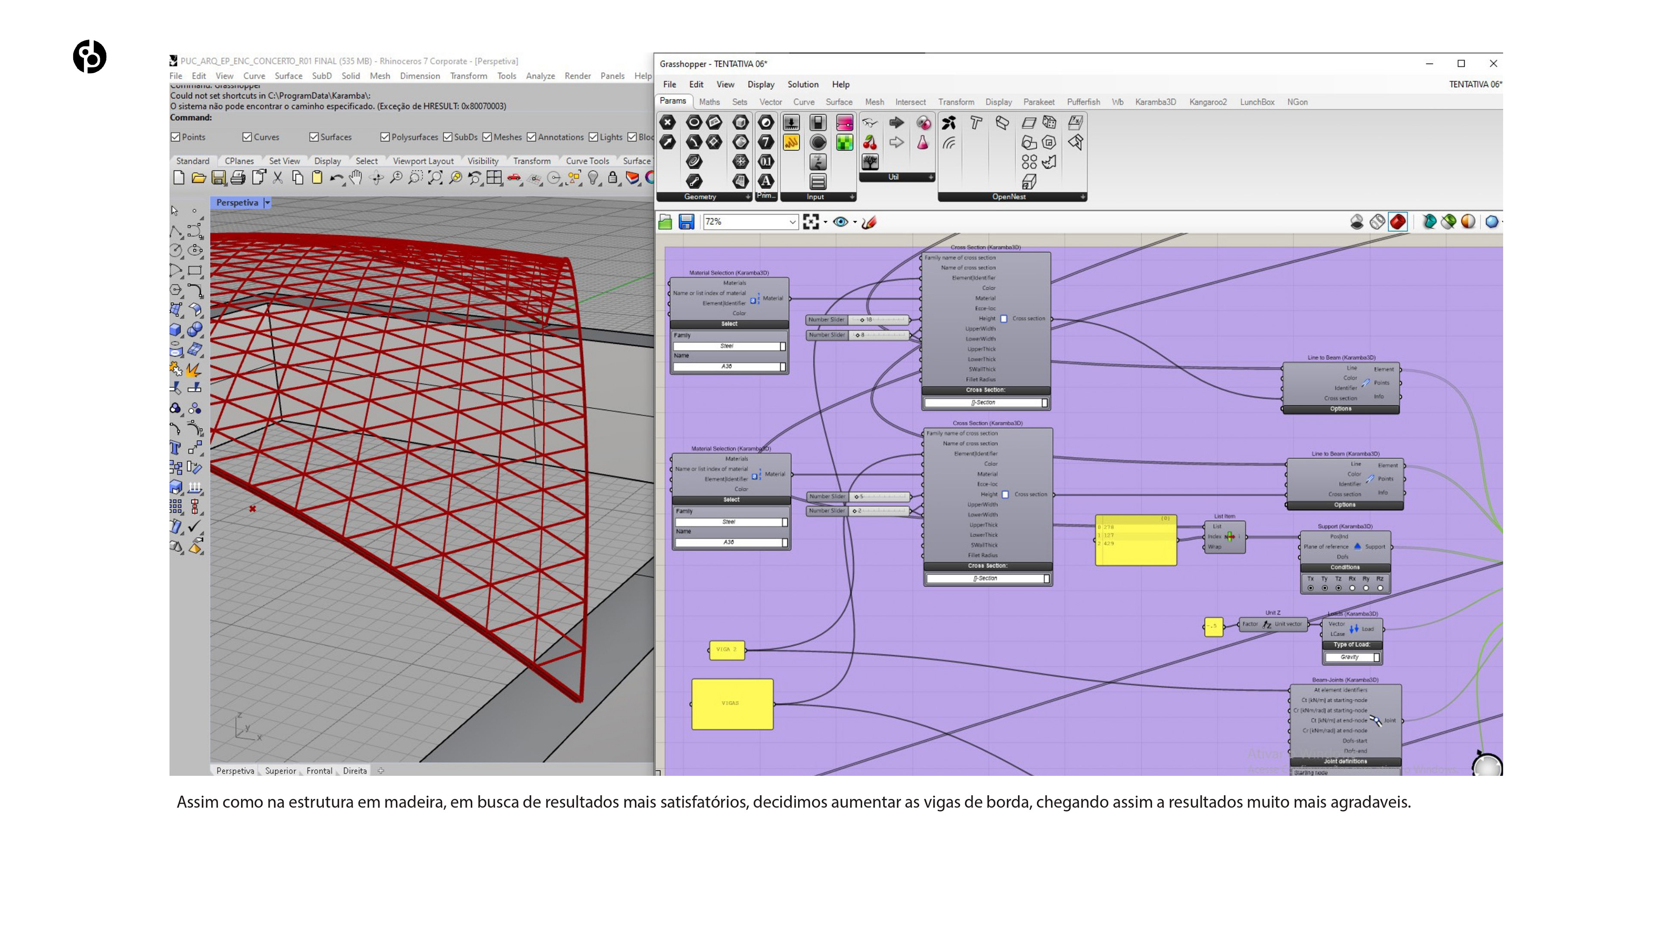The image size is (1654, 930).
Task: Click the red preview-selected icon in Grasshopper toolbar
Action: click(1398, 222)
